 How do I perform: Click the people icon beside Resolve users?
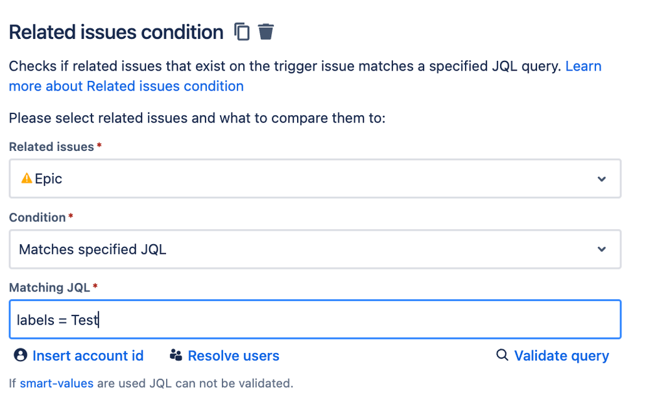(x=176, y=356)
